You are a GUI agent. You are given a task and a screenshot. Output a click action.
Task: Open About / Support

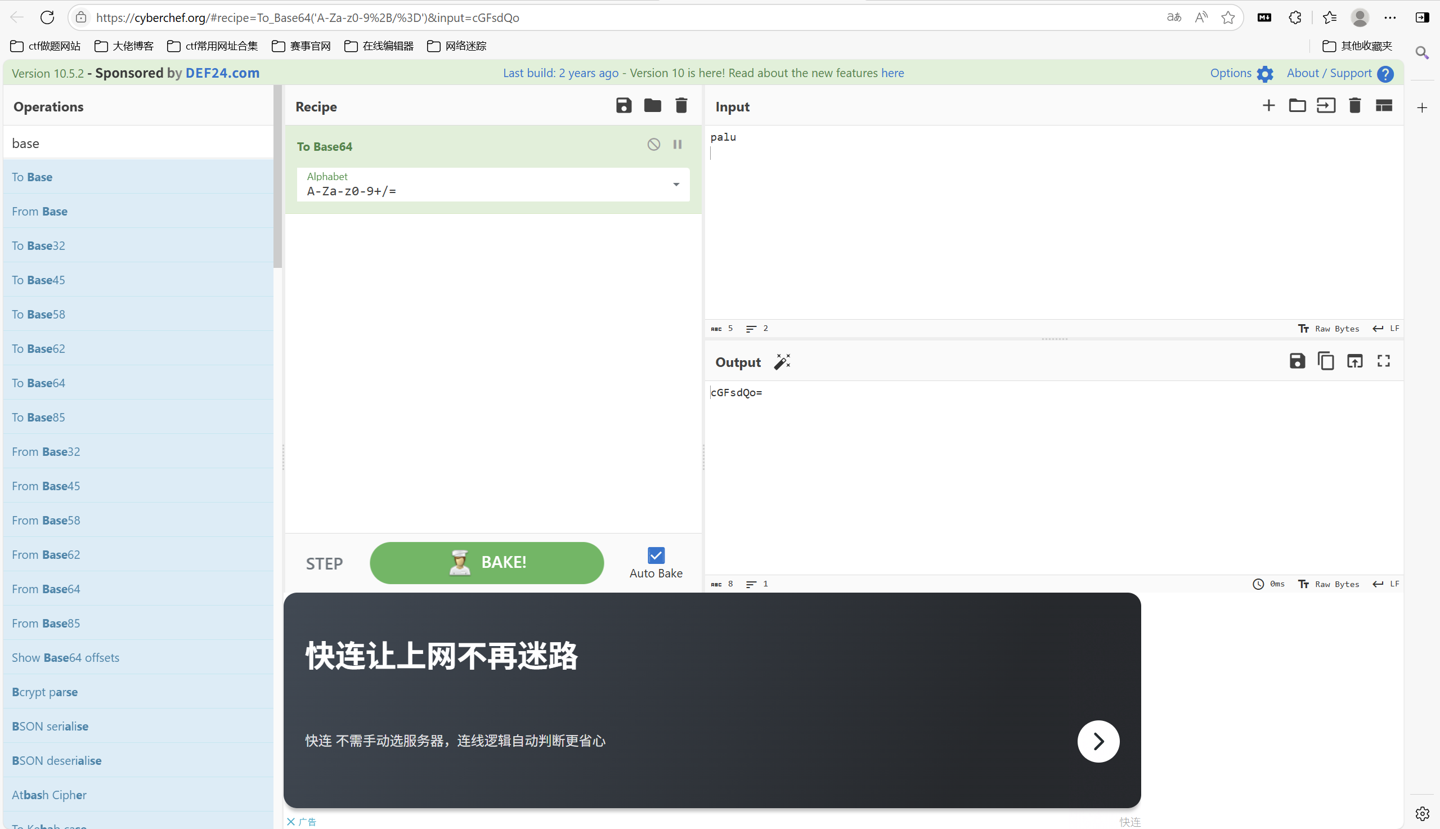pyautogui.click(x=1340, y=74)
